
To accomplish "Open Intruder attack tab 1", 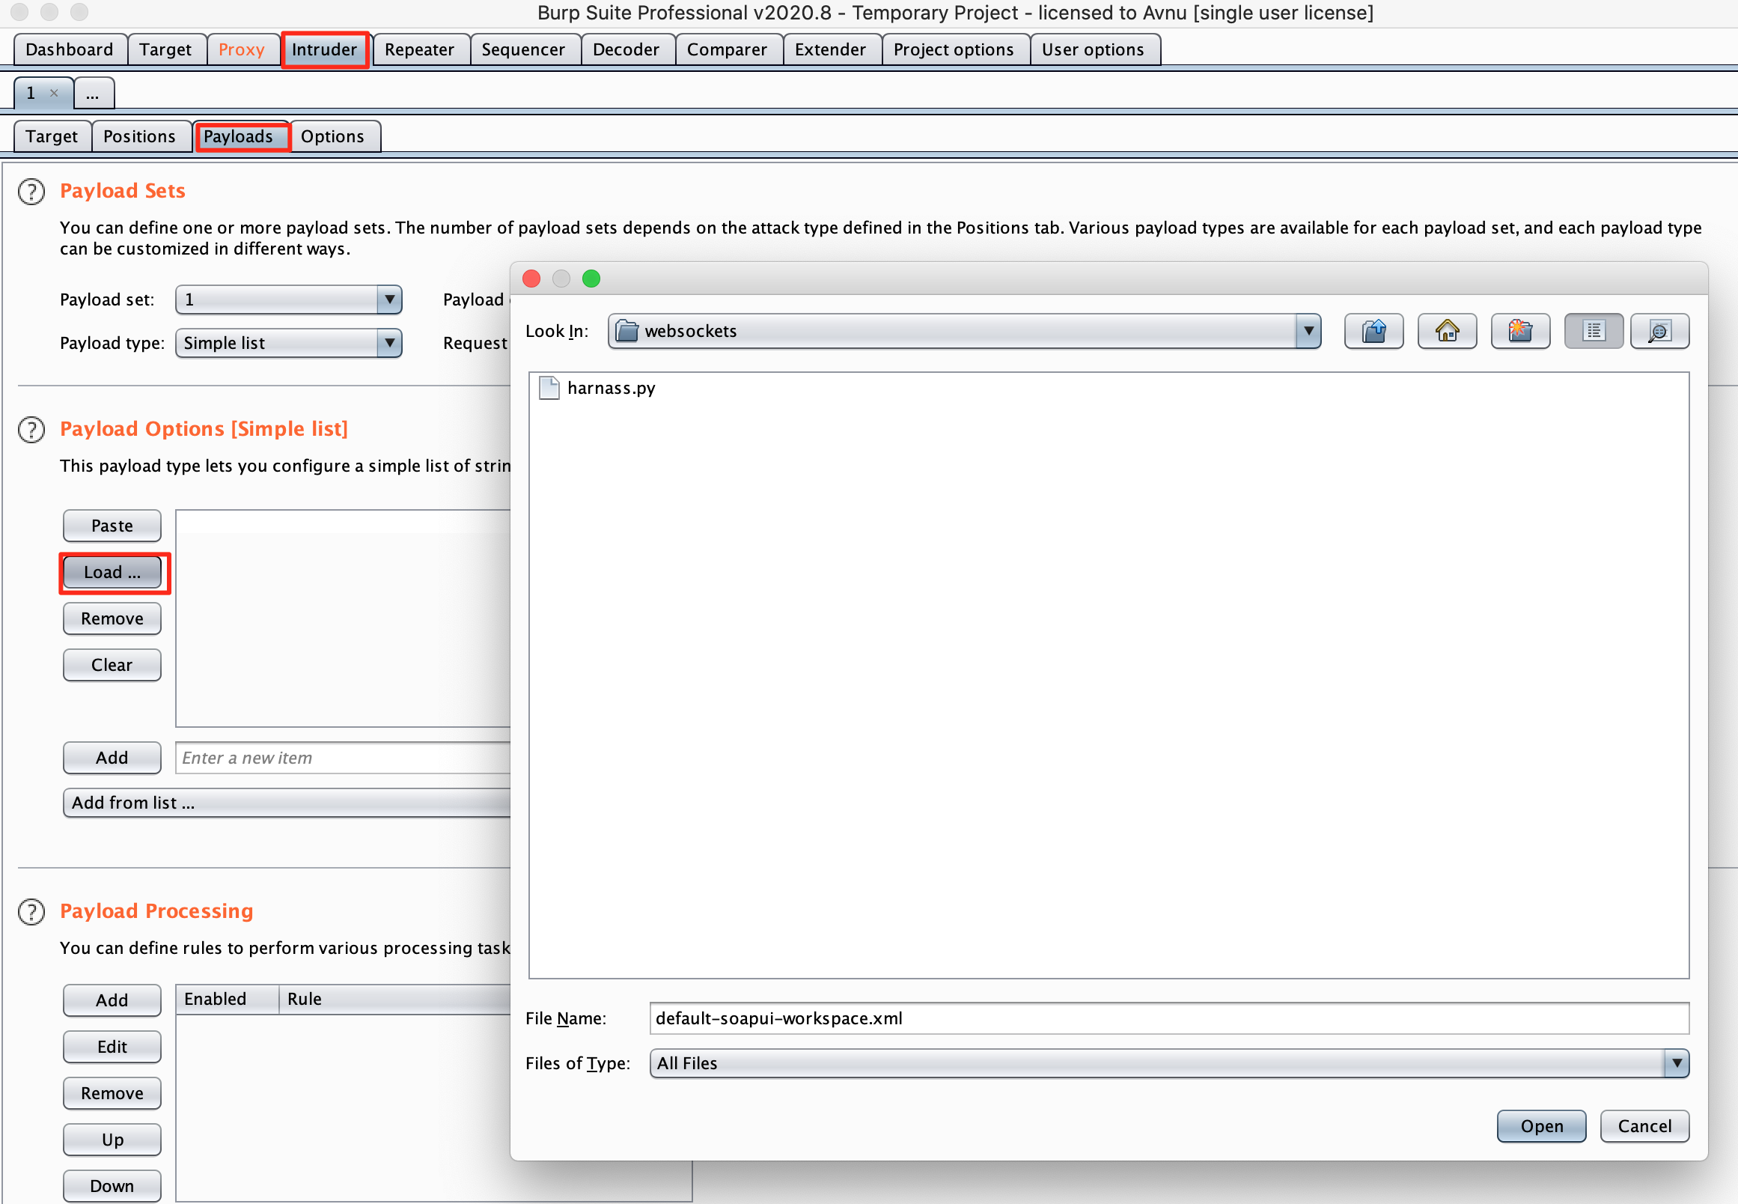I will (x=31, y=94).
